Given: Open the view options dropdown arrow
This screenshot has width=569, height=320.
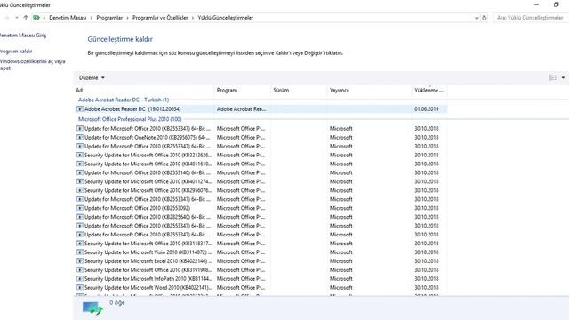Looking at the screenshot, I should point(563,77).
